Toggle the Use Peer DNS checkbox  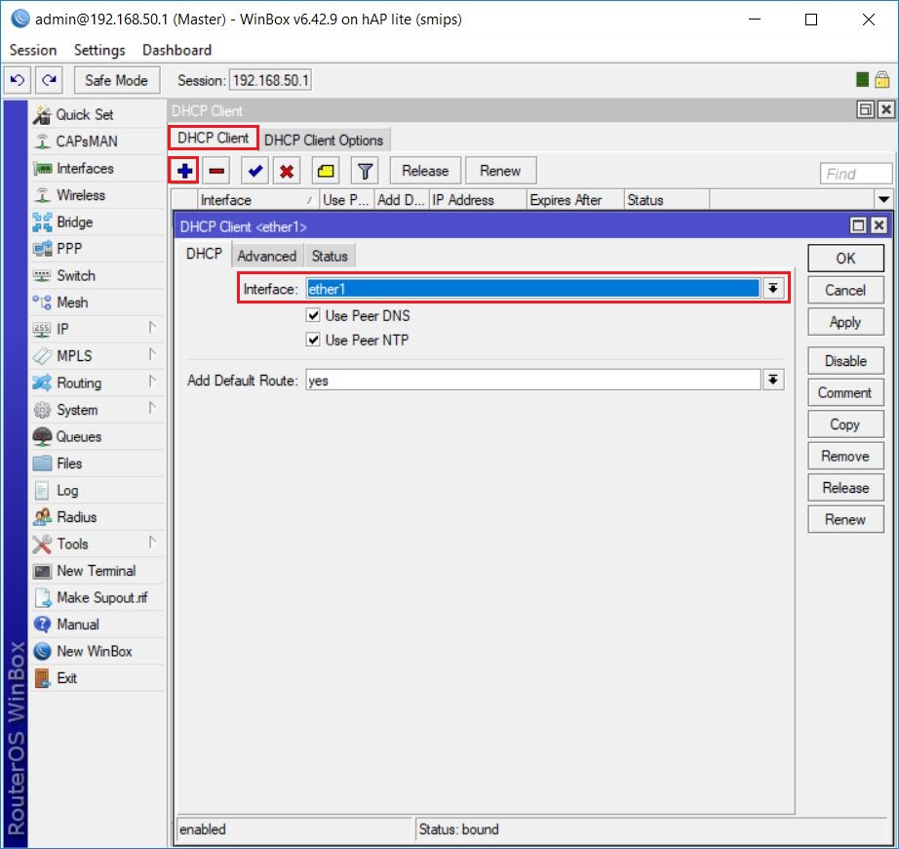313,315
